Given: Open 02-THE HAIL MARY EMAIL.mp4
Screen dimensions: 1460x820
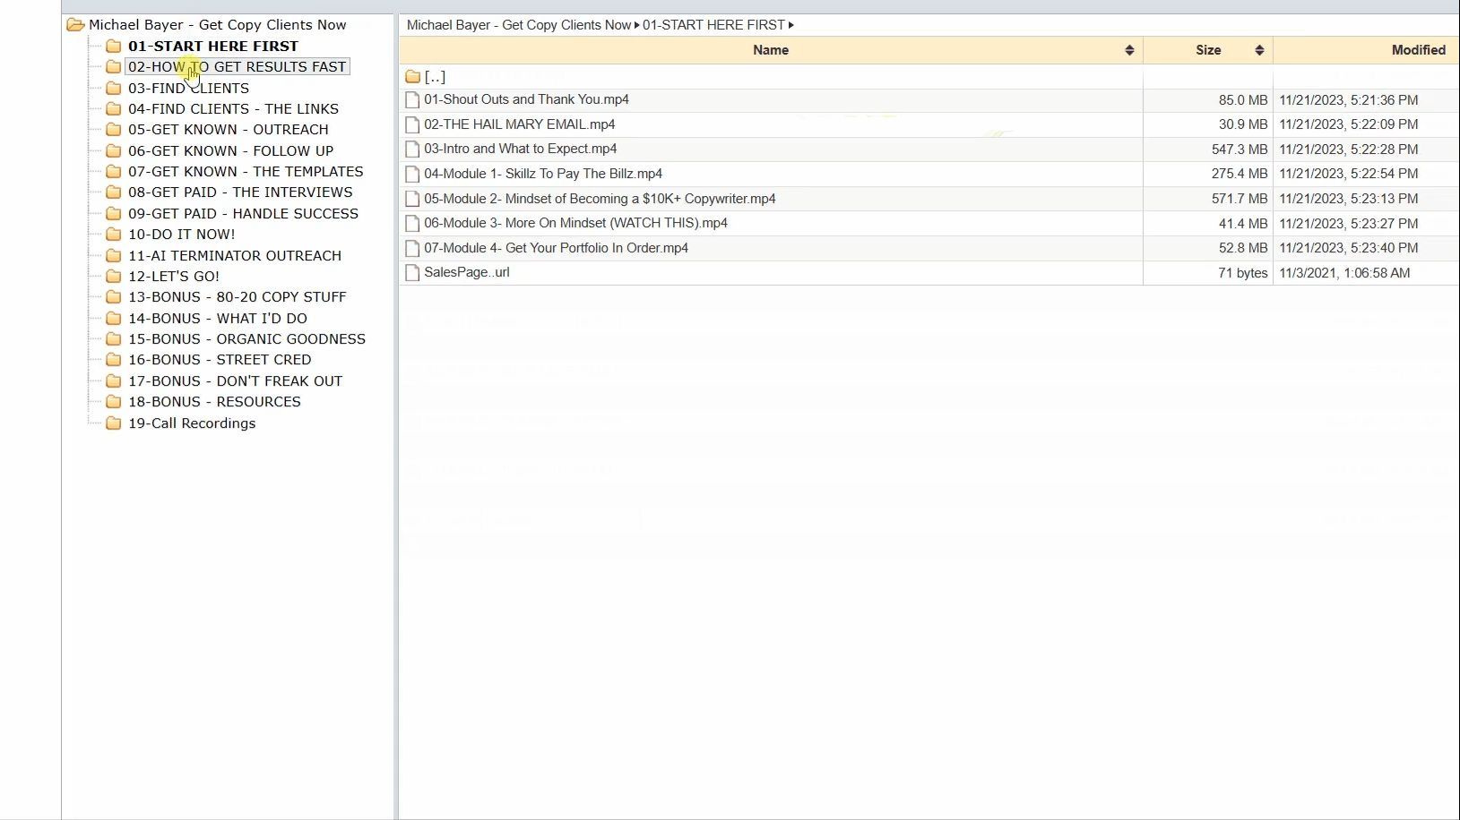Looking at the screenshot, I should [x=520, y=124].
